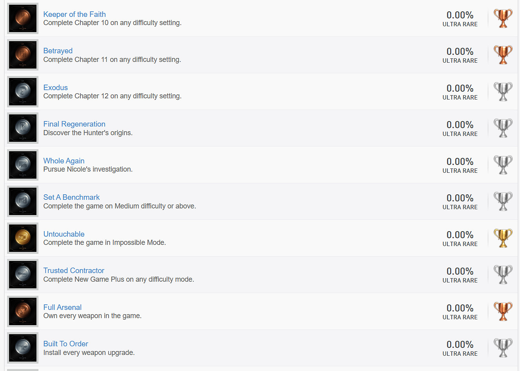Open the Final Regeneration trophy link
520x371 pixels.
[74, 124]
